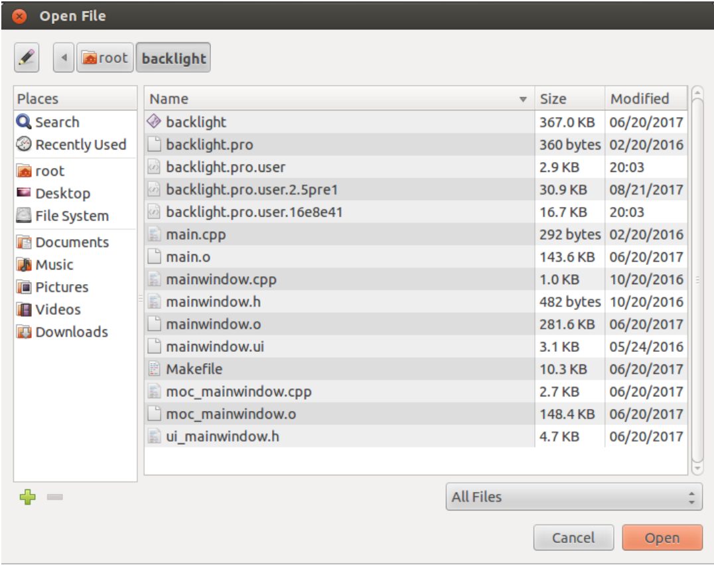Select ui_mainwindow.h file icon
Viewport: 714px width, 565px height.
154,436
